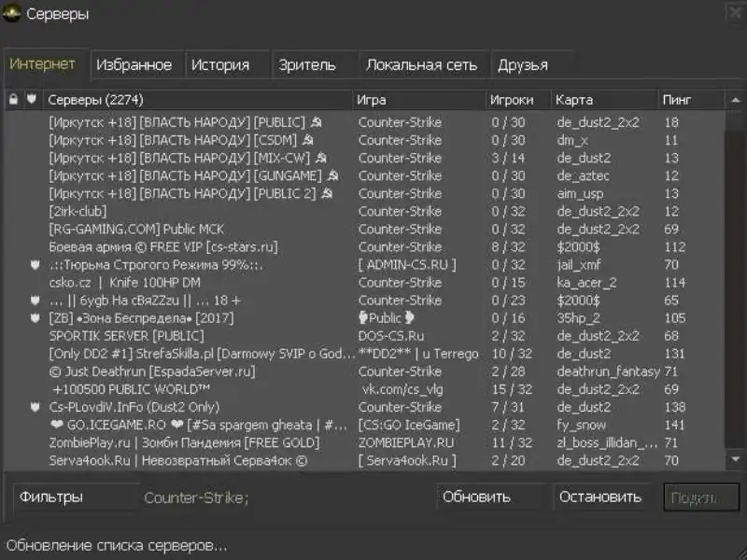Open the Локальная сеть tab
This screenshot has height=560, width=747.
pos(422,64)
